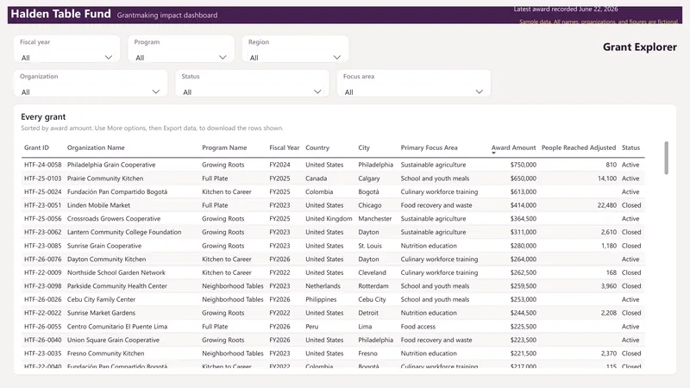The height and width of the screenshot is (388, 690).
Task: Click grant ID HTF-22-0009
Action: [42, 272]
